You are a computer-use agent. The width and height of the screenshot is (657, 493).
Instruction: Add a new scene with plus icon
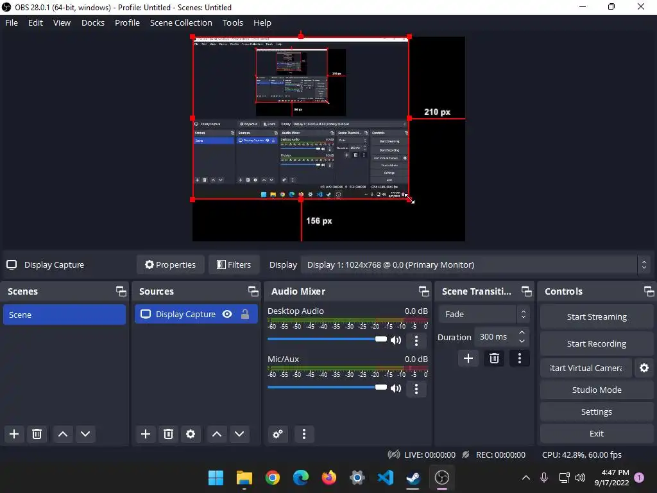point(14,434)
